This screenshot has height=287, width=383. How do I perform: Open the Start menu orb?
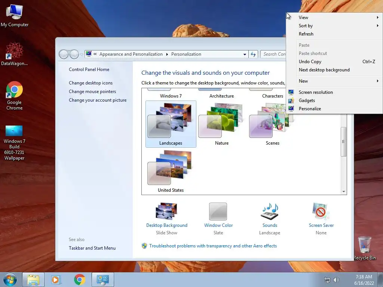10,280
